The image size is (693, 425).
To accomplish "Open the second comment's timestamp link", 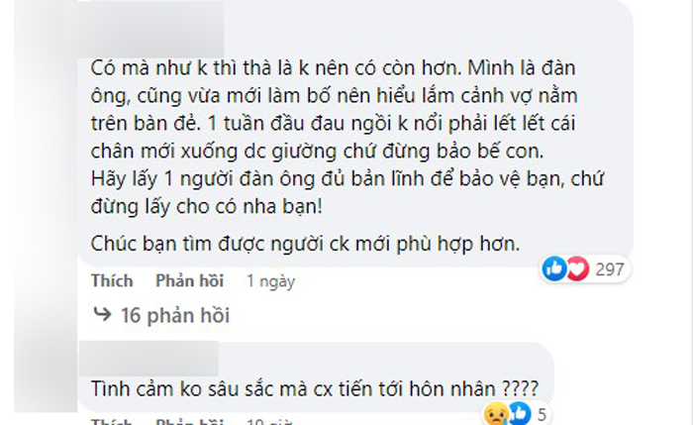I will point(269,422).
